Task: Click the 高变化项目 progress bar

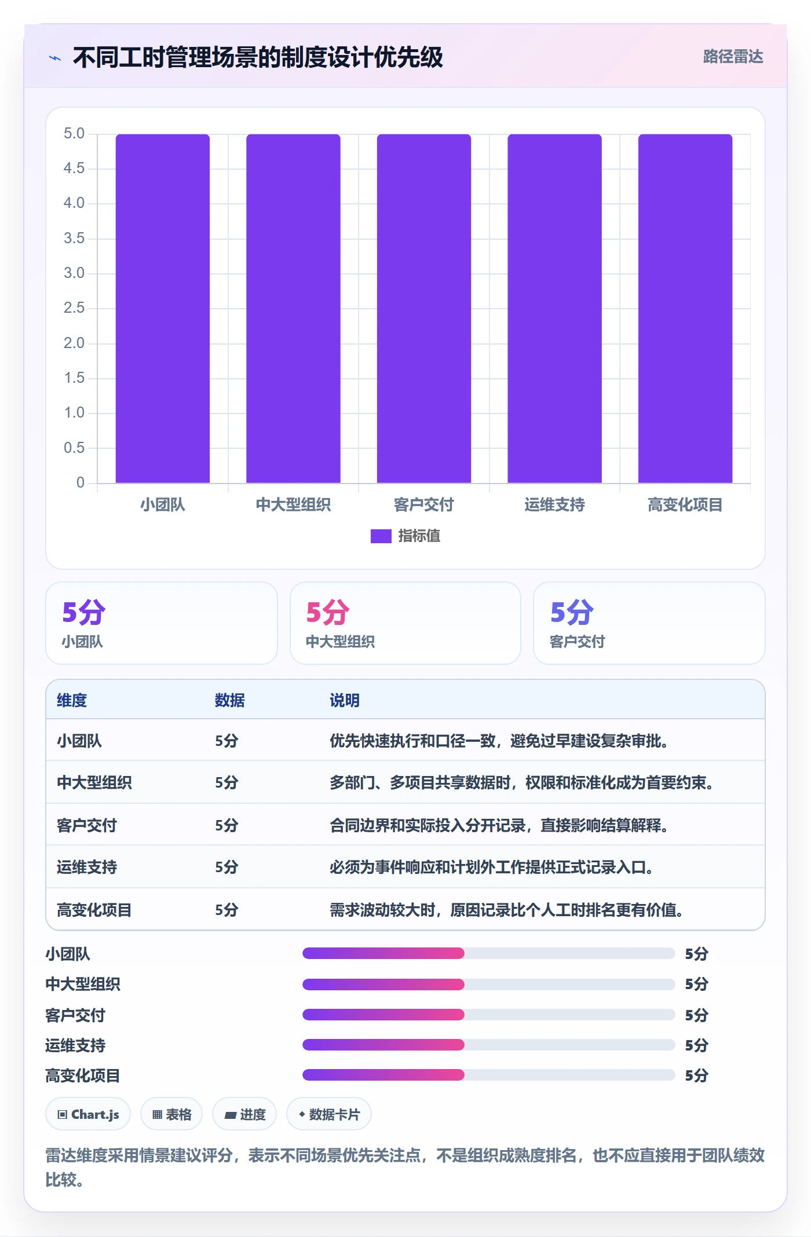Action: tap(488, 1075)
